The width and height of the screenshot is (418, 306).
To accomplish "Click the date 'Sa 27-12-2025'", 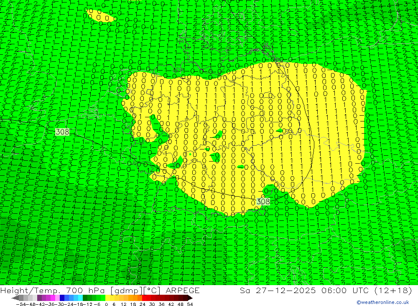I will click(278, 290).
